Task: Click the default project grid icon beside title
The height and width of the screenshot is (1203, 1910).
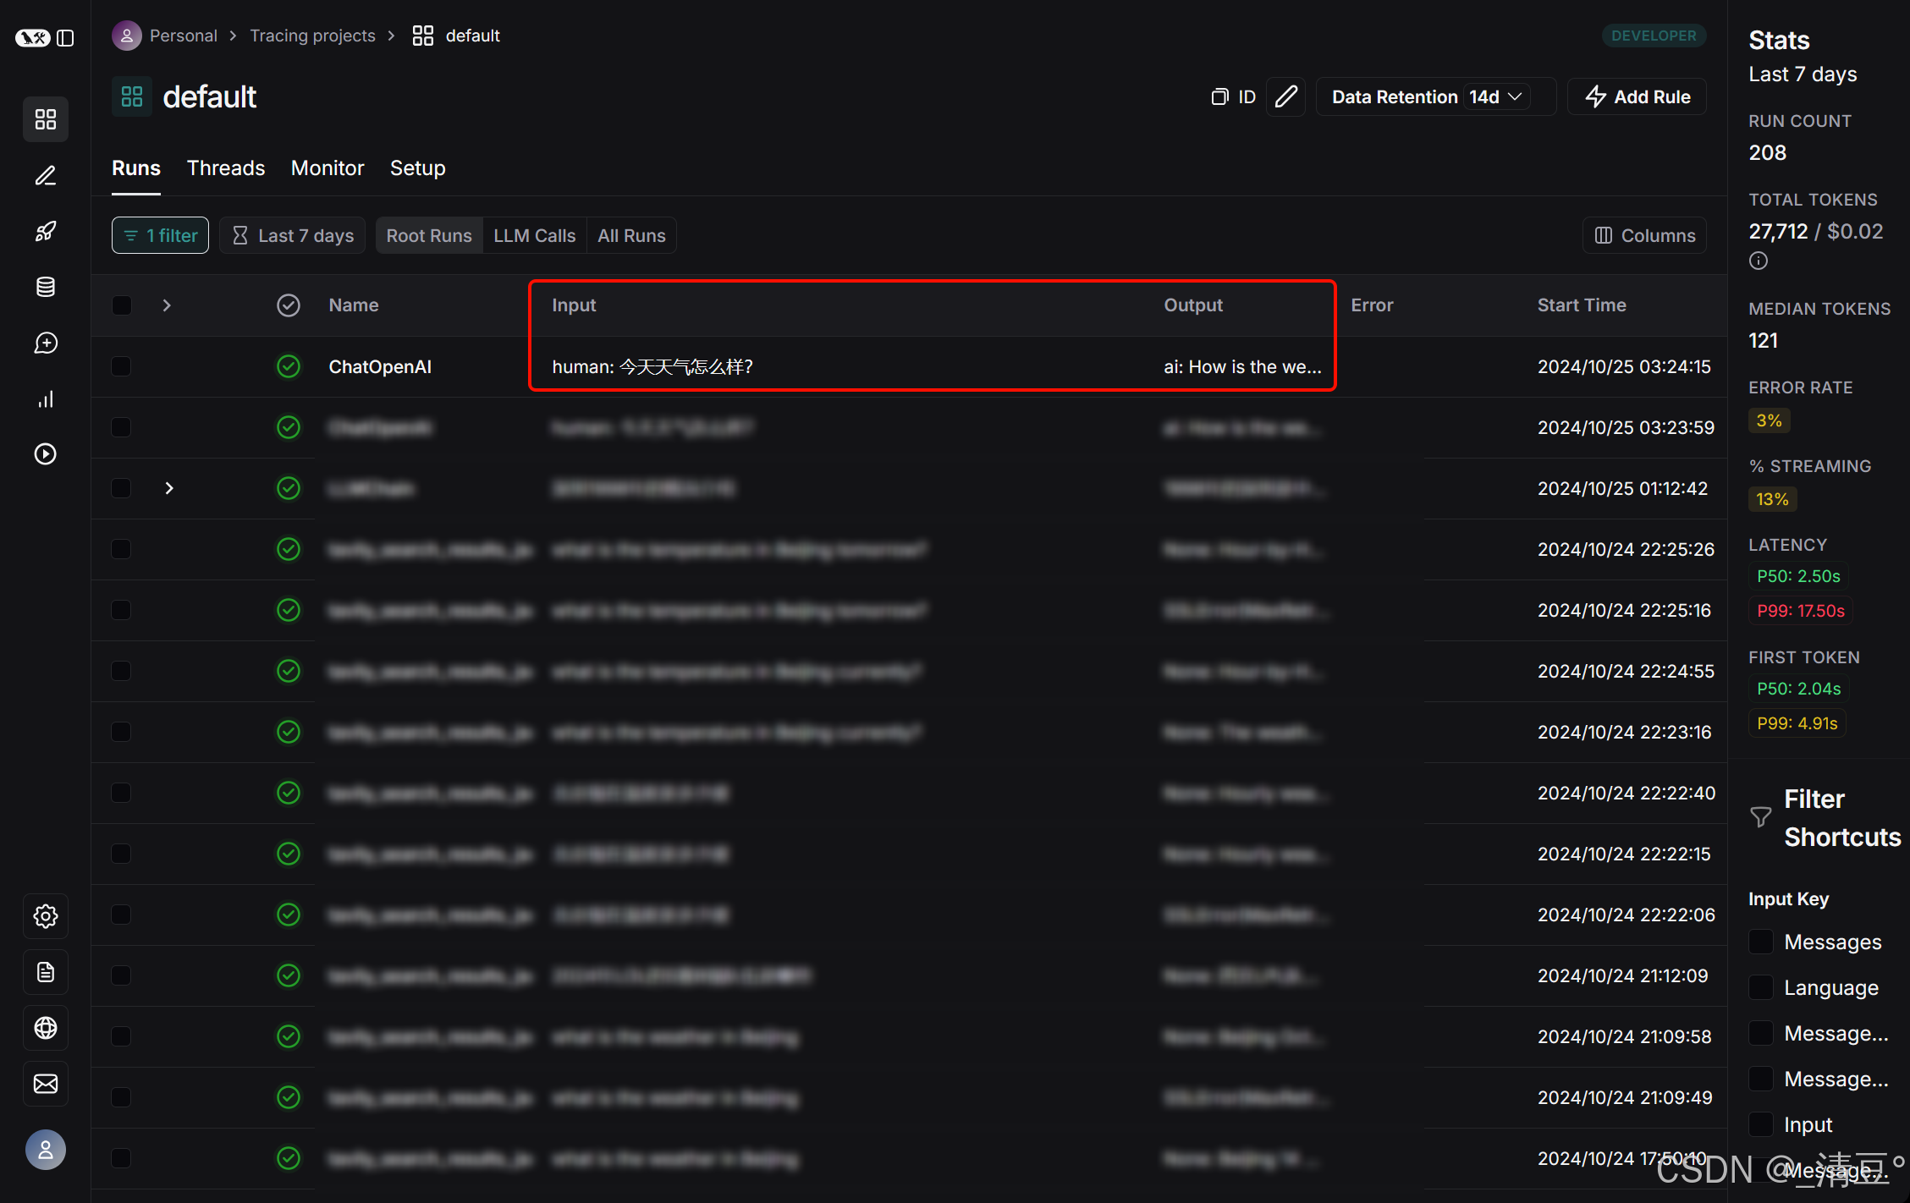Action: click(132, 96)
